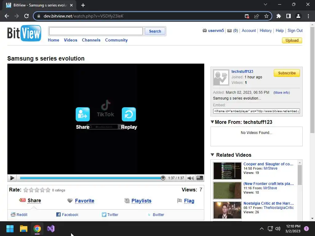The image size is (315, 236).
Task: Open the tab search dropdown chevron
Action: 265,4
